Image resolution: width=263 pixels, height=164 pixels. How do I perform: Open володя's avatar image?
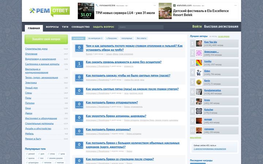tap(199, 121)
